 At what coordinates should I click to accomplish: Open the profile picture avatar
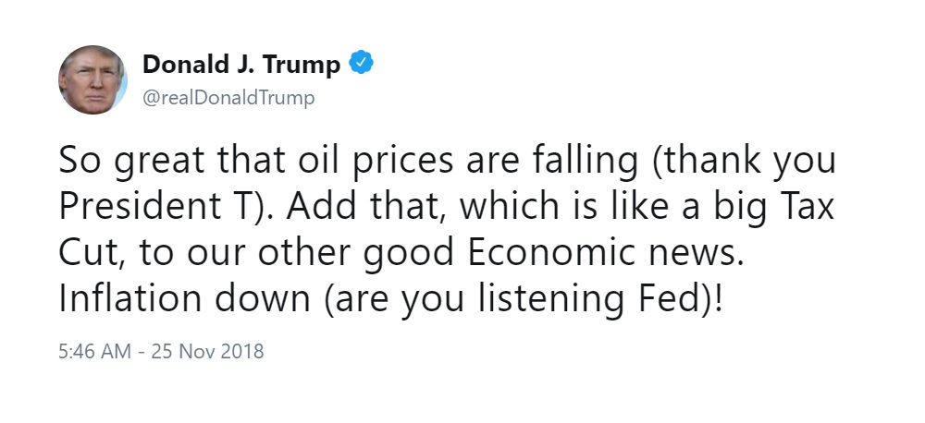(x=92, y=79)
